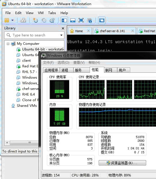Image resolution: width=156 pixels, height=179 pixels.
Task: Select My Computer in the library
Action: point(28,44)
